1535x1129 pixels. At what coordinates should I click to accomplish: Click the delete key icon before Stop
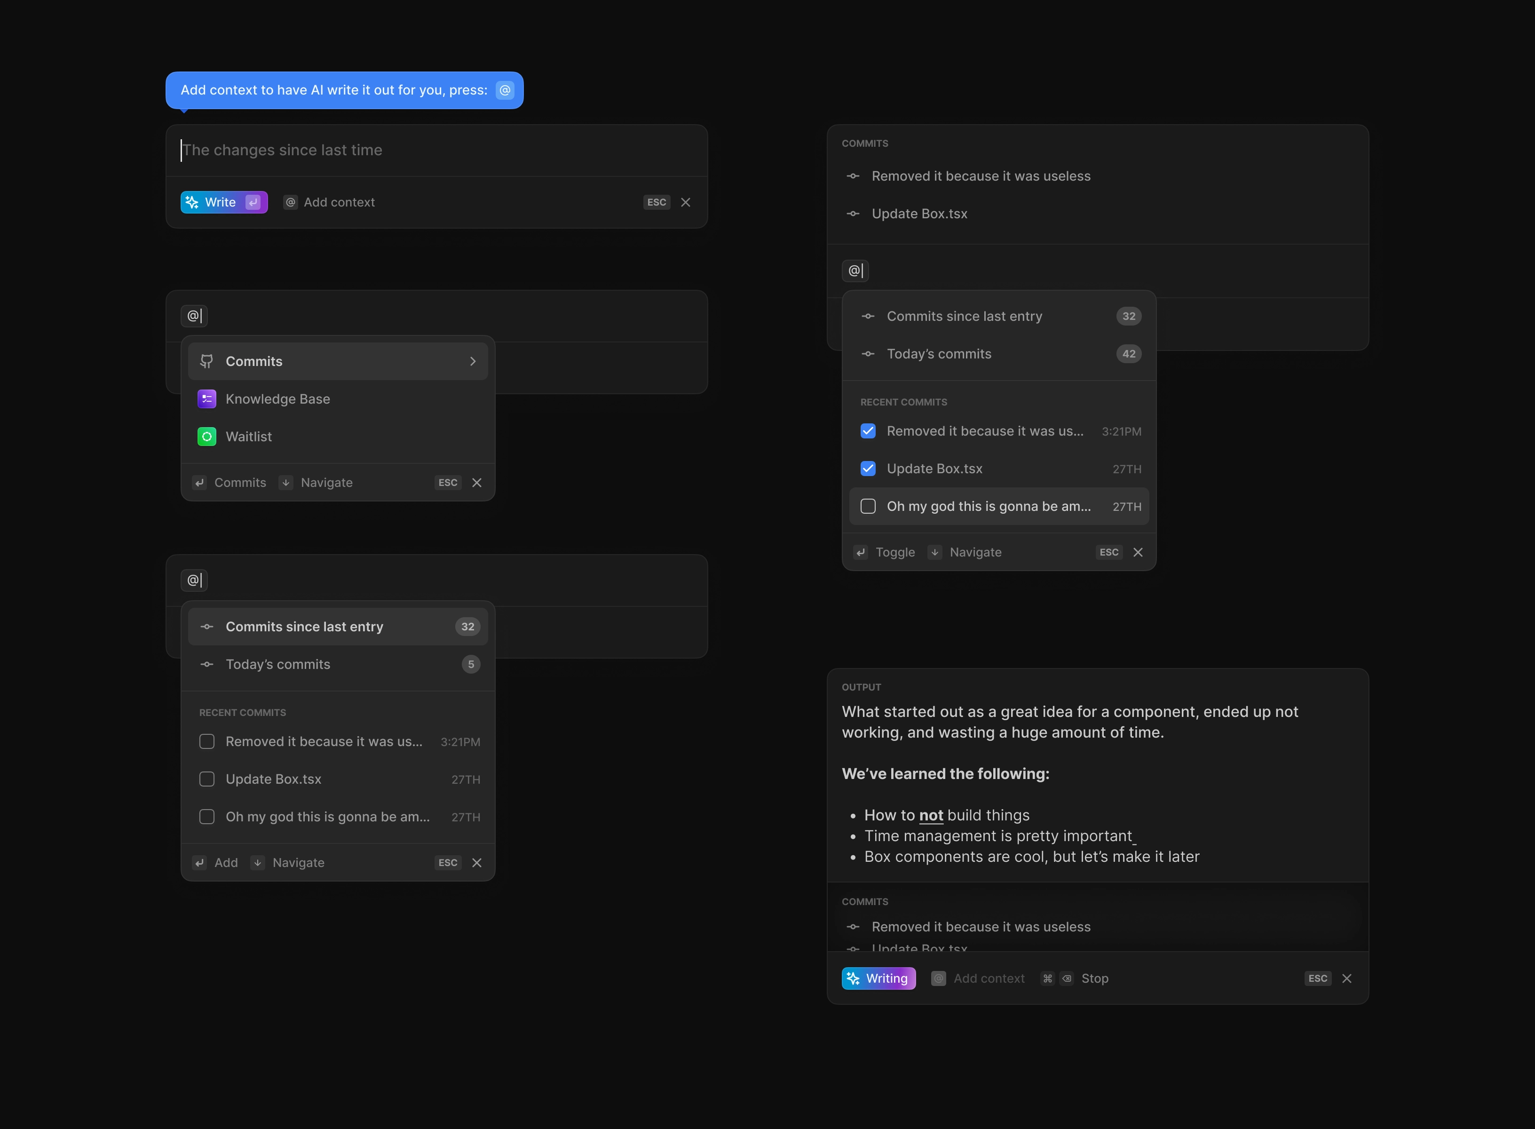tap(1067, 978)
